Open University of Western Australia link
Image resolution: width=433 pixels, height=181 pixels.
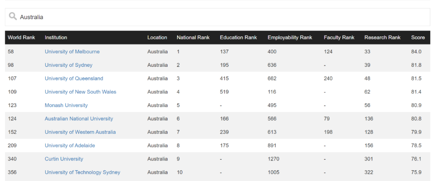(80, 132)
